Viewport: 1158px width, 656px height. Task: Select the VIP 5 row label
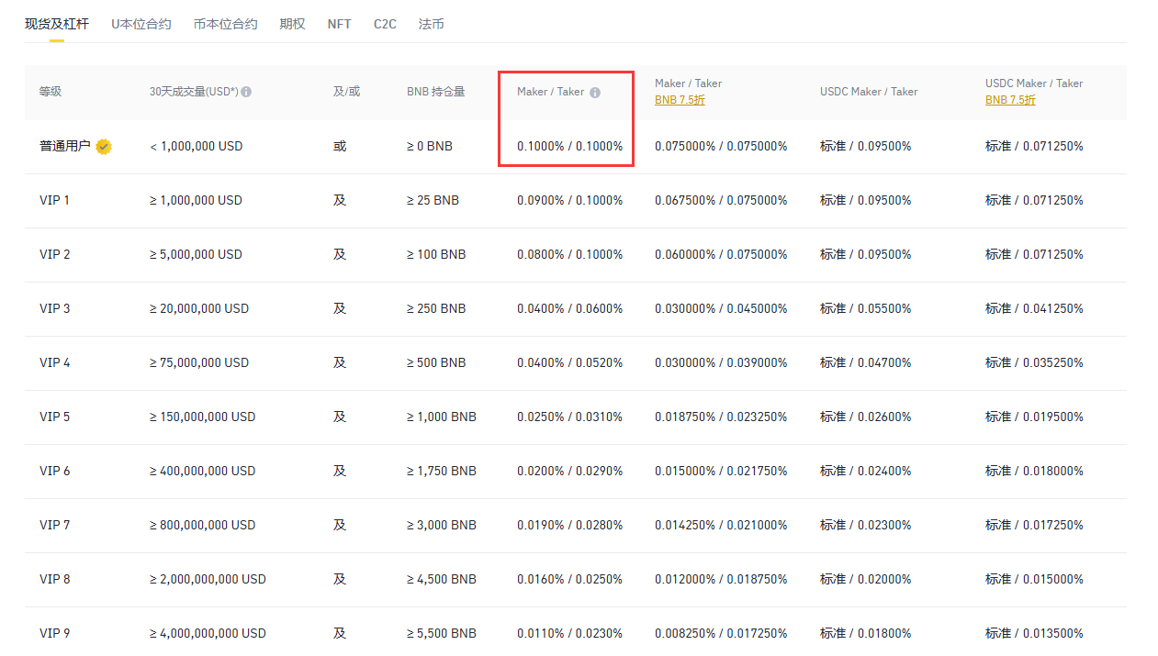click(55, 417)
